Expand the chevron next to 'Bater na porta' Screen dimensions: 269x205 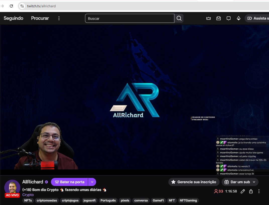point(92,182)
